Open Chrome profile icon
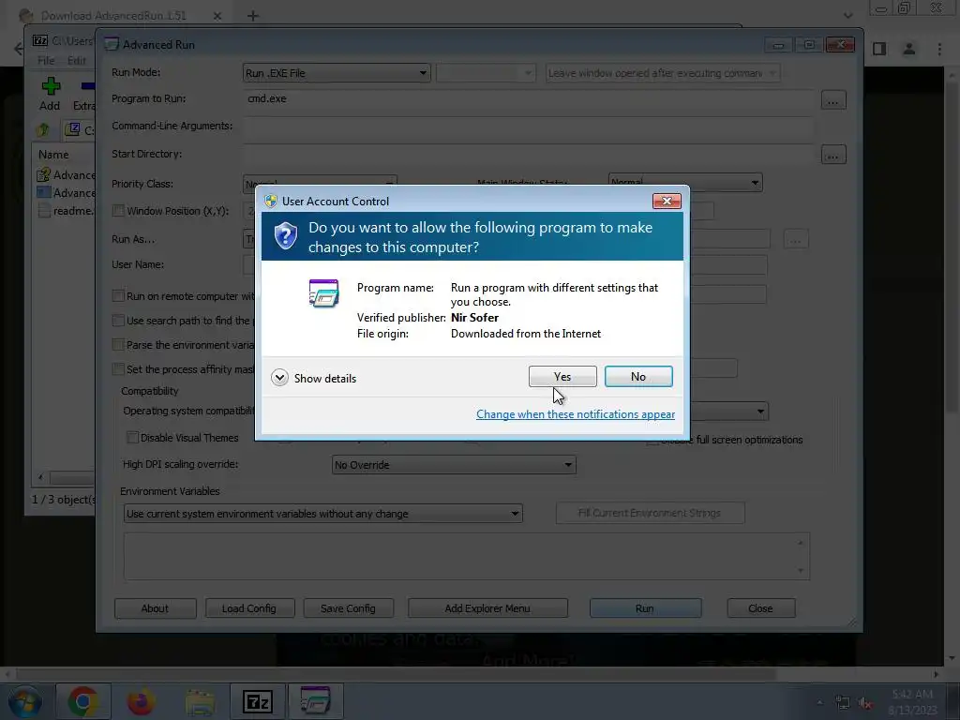 (x=909, y=49)
